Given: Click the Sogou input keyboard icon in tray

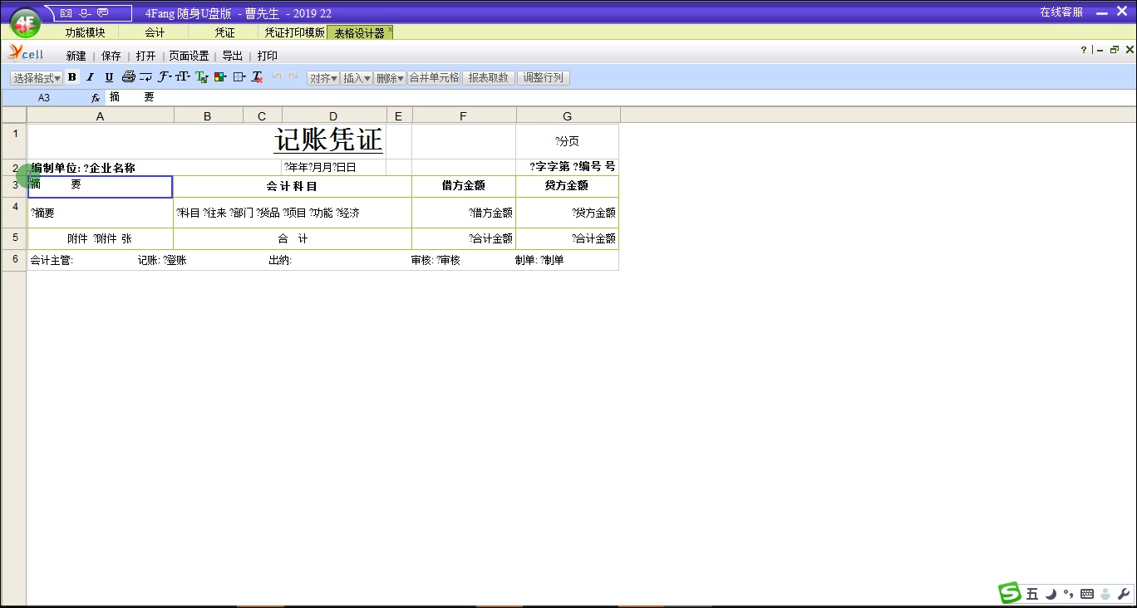Looking at the screenshot, I should click(1086, 594).
